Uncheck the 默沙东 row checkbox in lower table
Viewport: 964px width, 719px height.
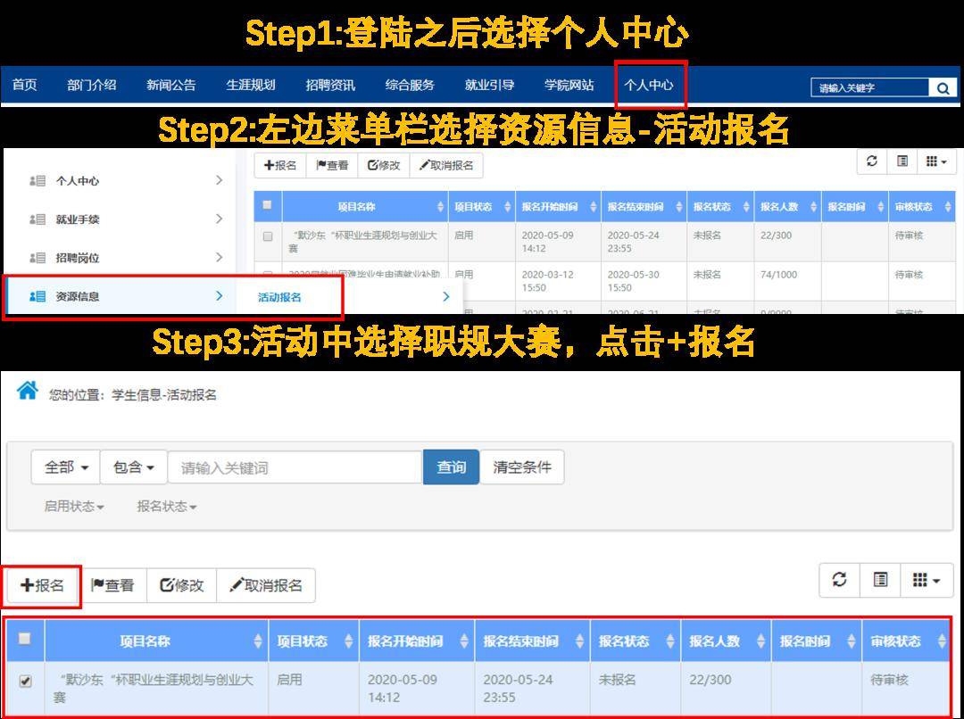[25, 681]
